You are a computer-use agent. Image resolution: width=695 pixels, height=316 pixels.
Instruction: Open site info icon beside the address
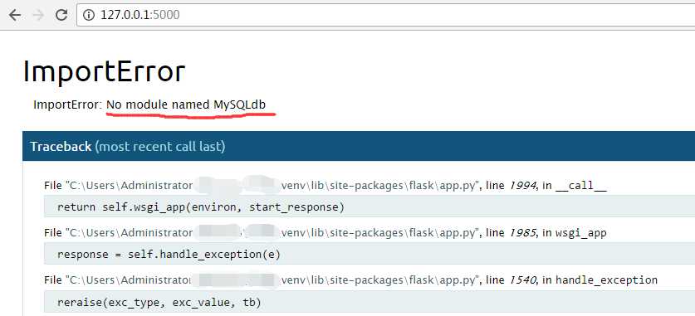click(x=89, y=15)
